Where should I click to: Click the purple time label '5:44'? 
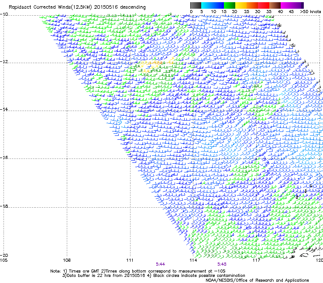pos(160,264)
